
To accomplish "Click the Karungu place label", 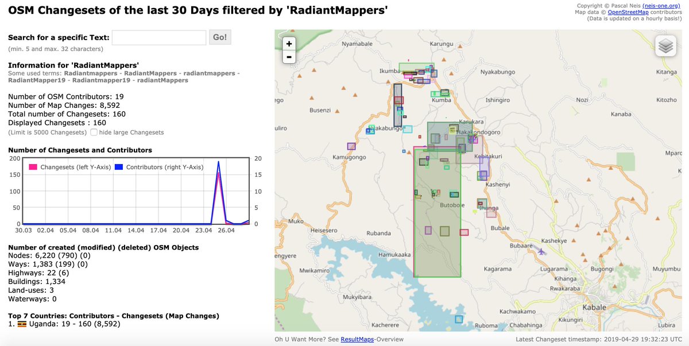I will (442, 44).
